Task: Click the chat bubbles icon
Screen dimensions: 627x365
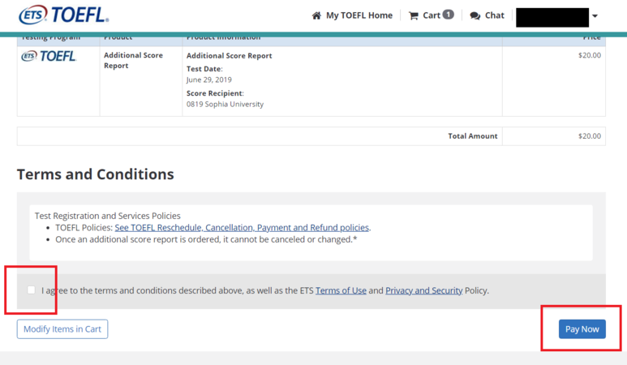Action: pos(475,15)
